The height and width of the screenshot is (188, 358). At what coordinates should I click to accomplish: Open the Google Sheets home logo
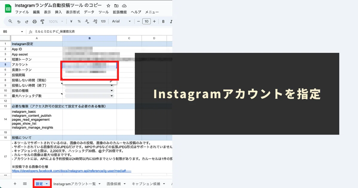point(8,8)
